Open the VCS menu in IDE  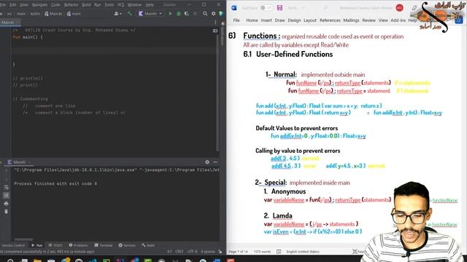point(120,5)
